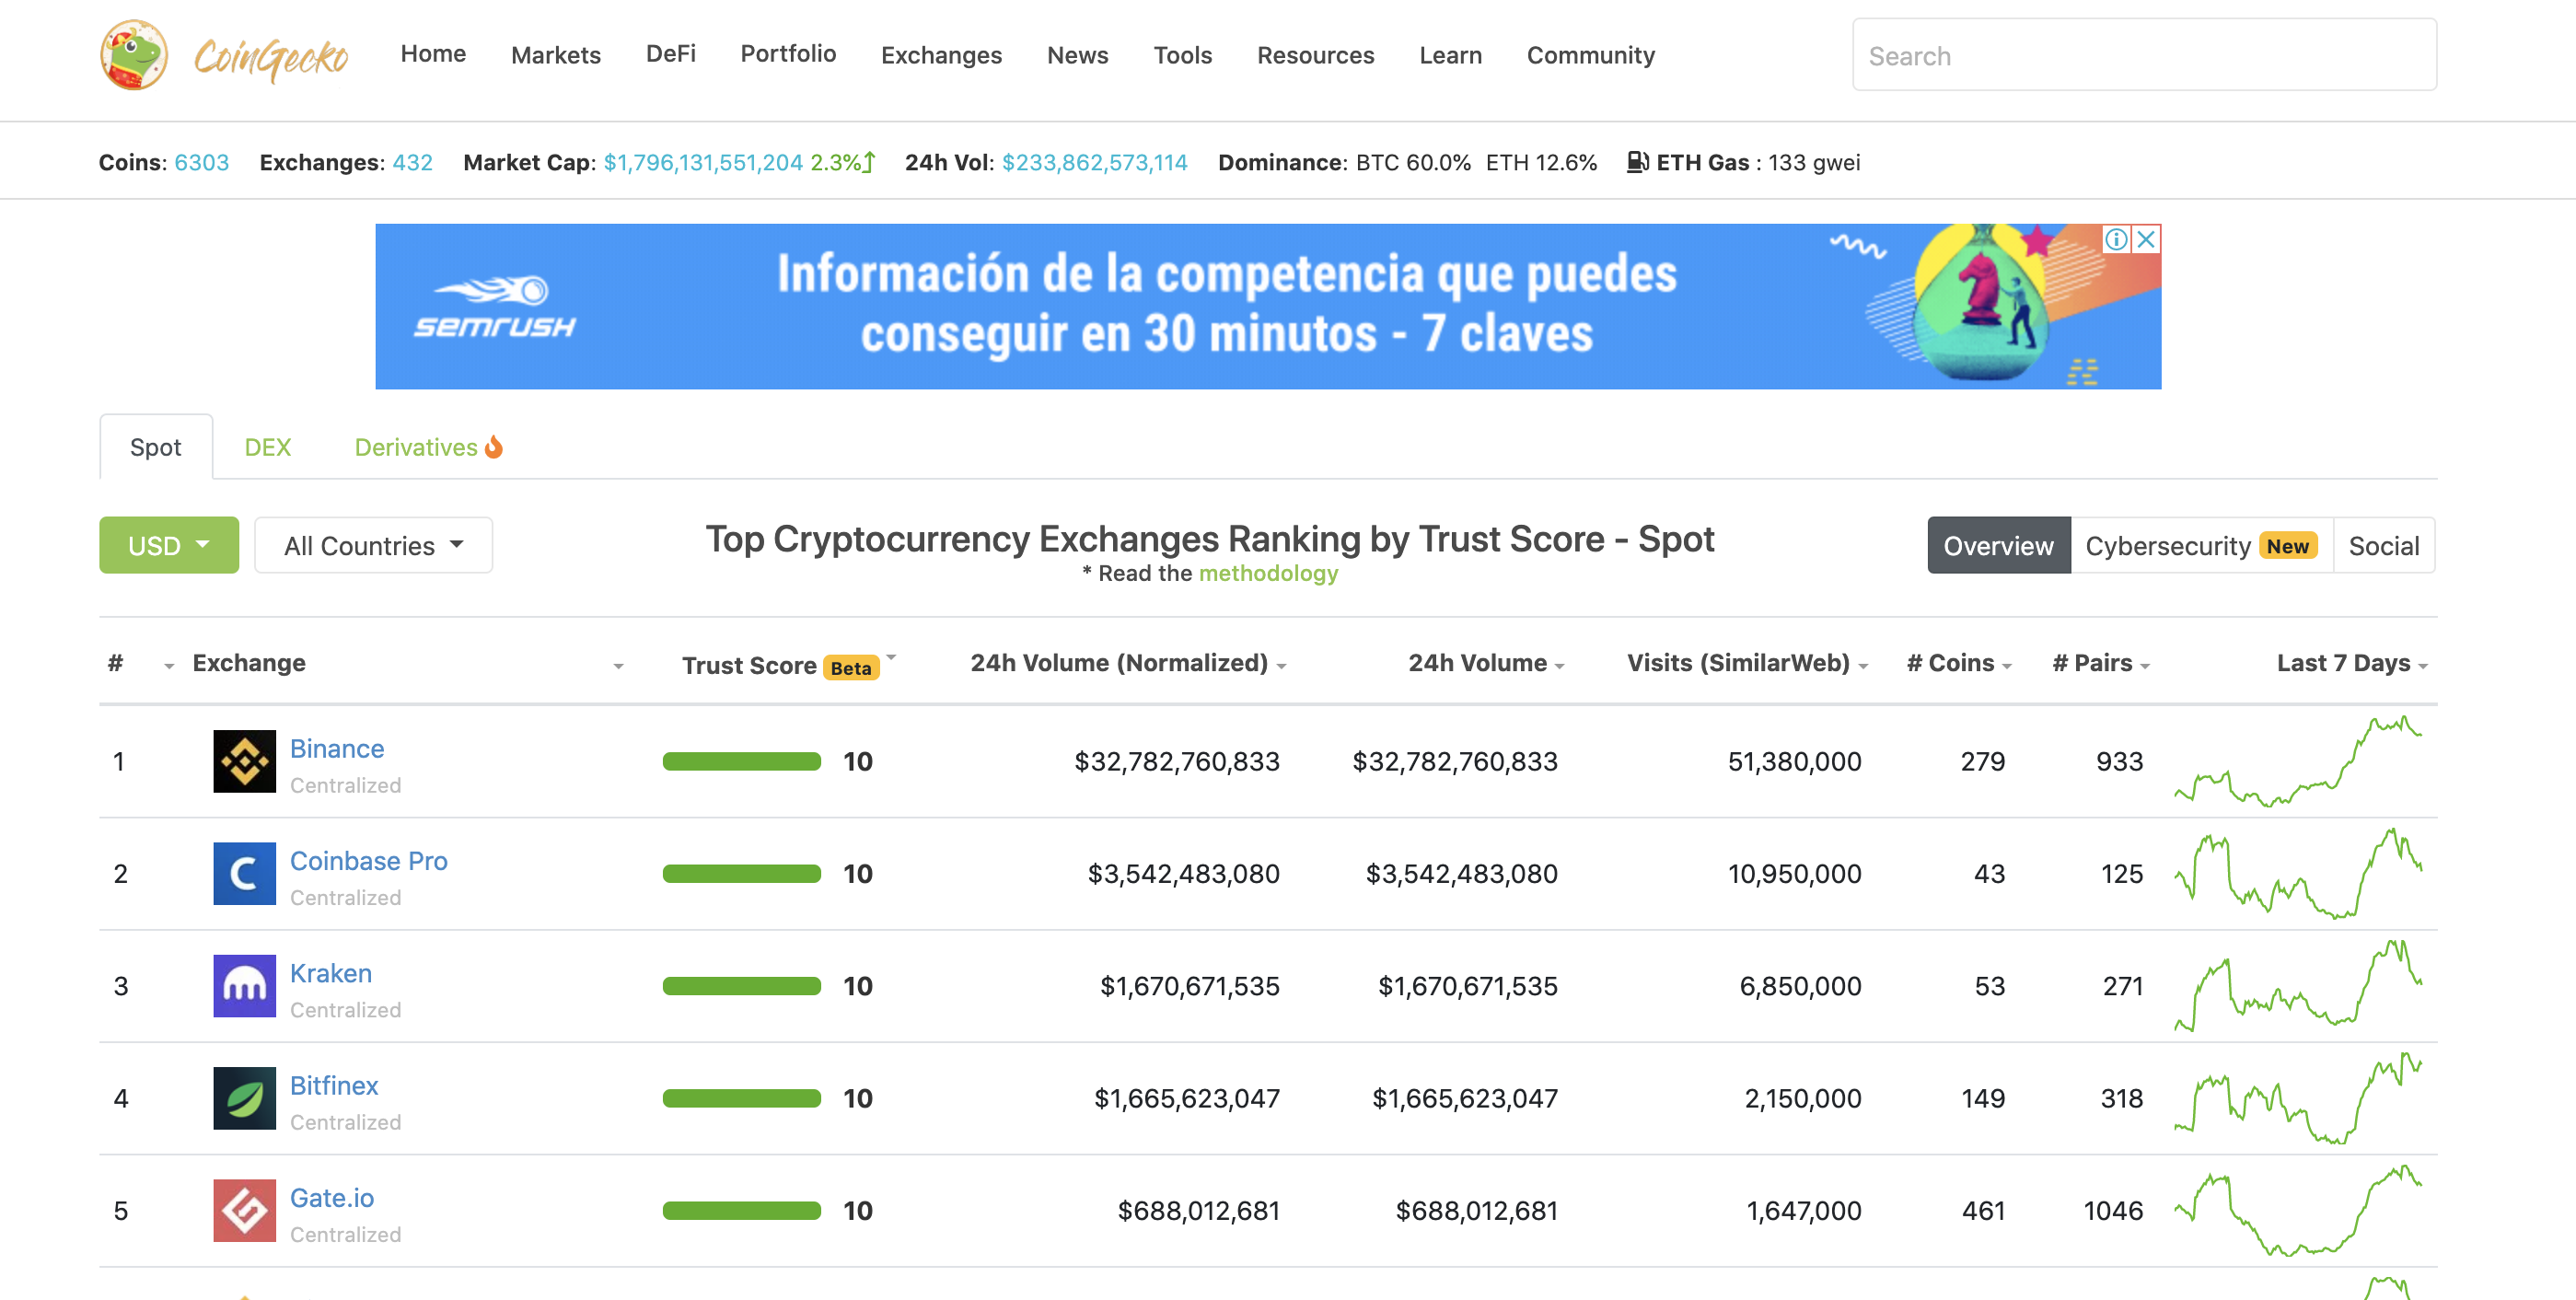Open the methodology link
Image resolution: width=2576 pixels, height=1300 pixels.
pos(1268,574)
